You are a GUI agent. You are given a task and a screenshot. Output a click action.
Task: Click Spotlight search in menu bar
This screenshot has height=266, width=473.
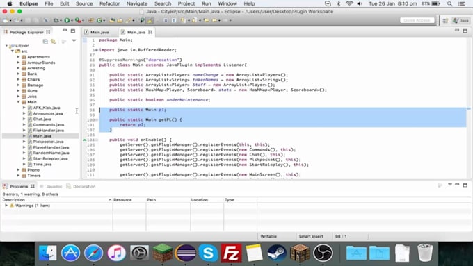pos(449,3)
